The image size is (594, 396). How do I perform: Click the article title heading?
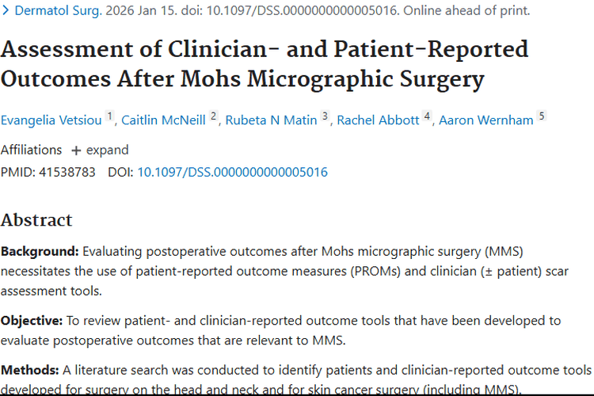click(265, 64)
